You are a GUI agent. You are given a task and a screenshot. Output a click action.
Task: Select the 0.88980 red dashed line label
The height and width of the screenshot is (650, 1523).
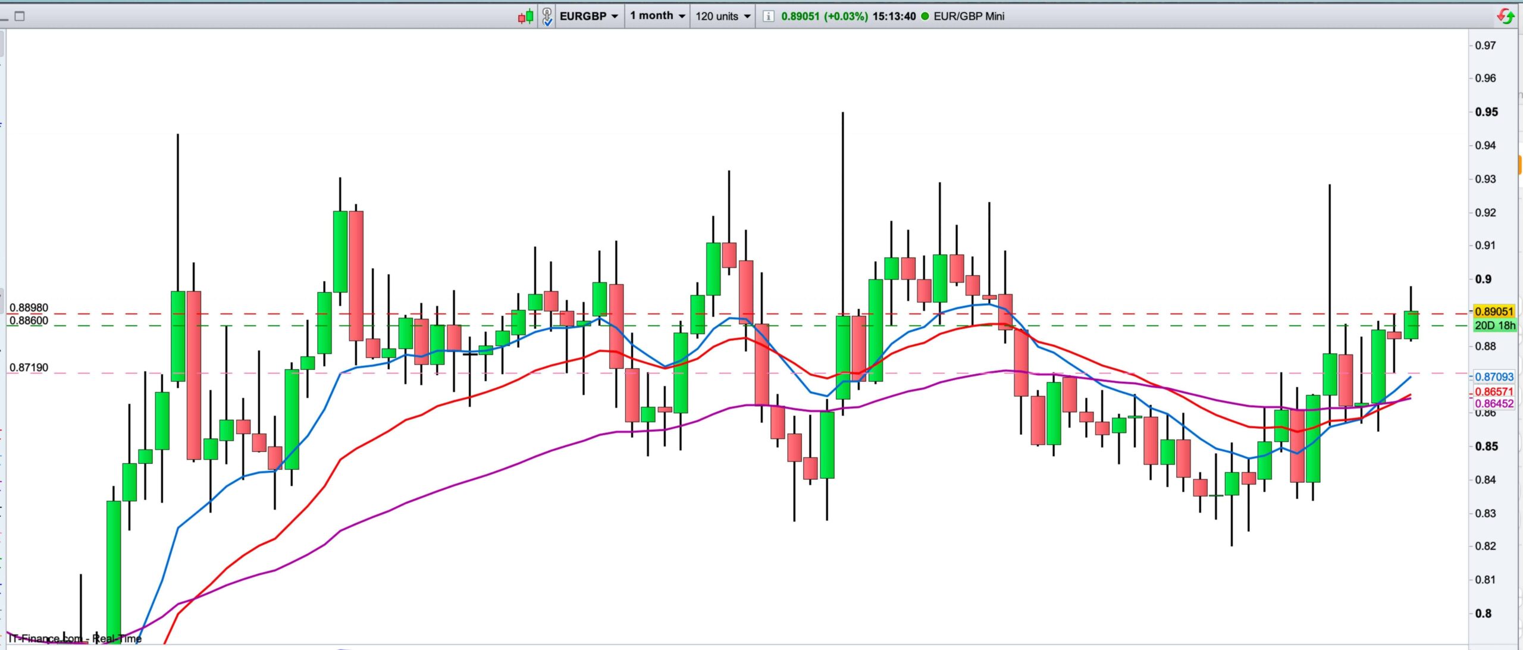click(x=29, y=308)
